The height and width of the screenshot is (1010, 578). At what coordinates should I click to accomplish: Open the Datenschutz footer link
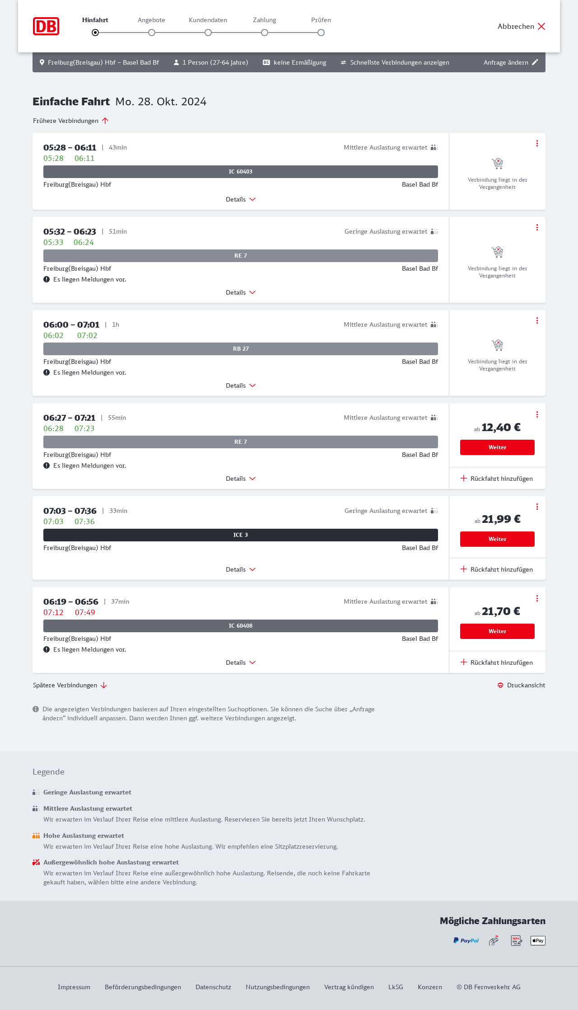[x=213, y=987]
